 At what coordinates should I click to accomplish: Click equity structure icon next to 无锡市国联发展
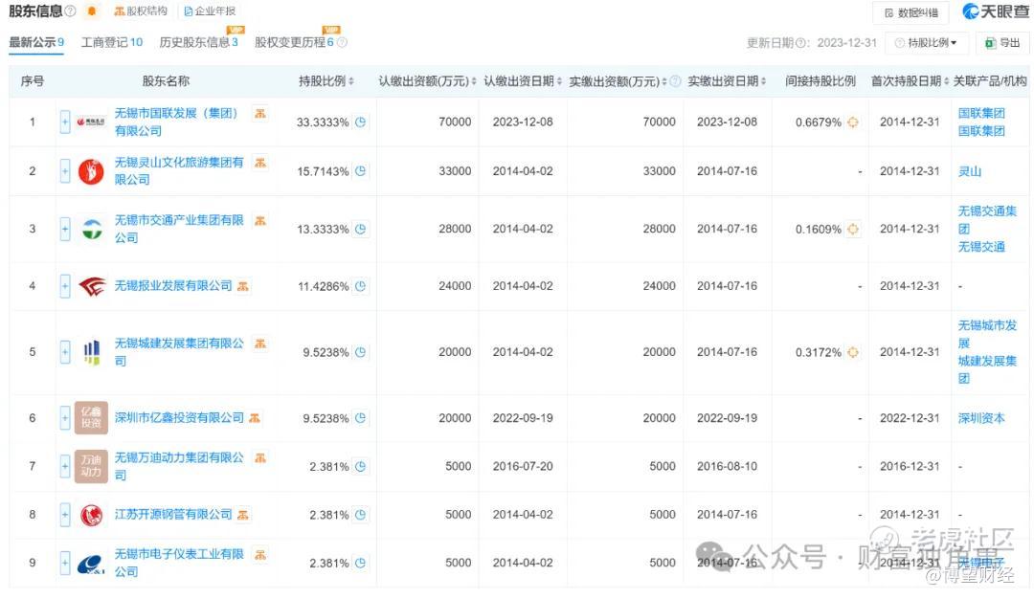[x=260, y=113]
